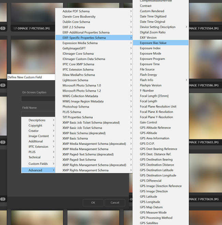Select the GettyImagesGIFT entry

coord(94,48)
